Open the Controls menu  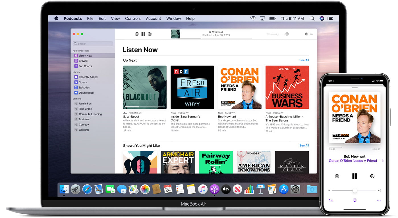[132, 18]
